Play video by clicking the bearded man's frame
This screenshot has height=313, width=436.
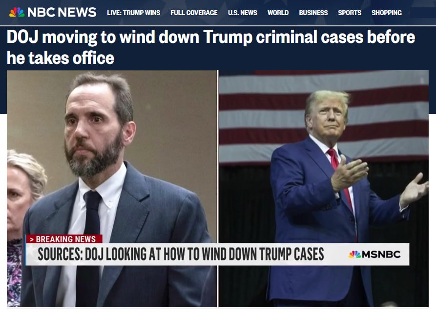tap(112, 189)
